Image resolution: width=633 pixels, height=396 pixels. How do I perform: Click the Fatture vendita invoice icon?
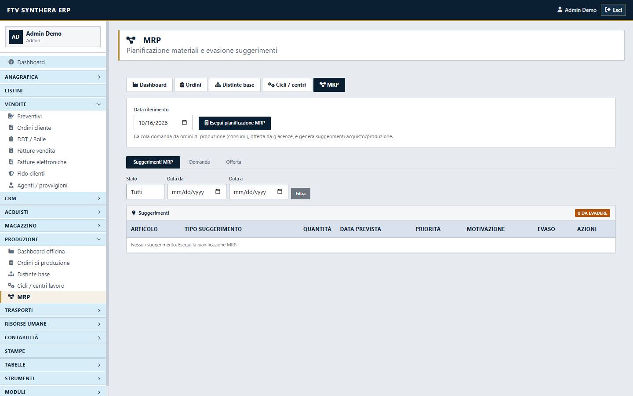[x=11, y=150]
